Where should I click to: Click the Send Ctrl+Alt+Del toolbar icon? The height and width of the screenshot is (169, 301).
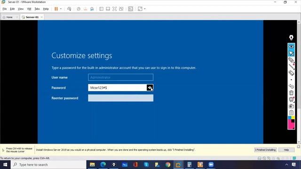click(69, 9)
